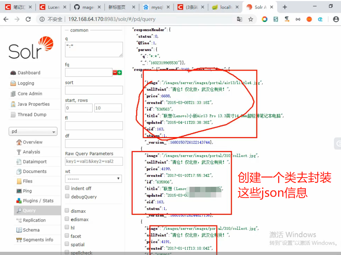Open the wt response format dropdown
The image size is (341, 255).
click(x=93, y=179)
